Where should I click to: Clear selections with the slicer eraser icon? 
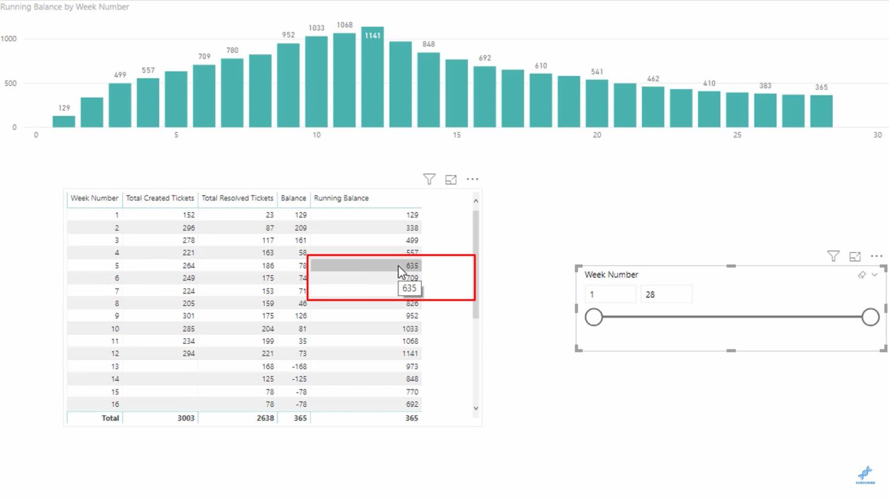tap(862, 275)
